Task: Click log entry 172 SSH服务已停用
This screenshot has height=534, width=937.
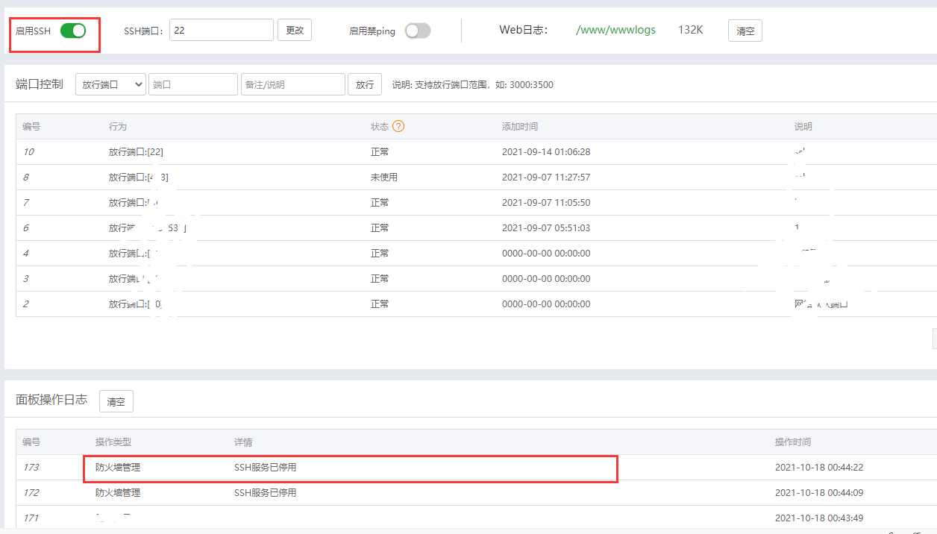Action: 266,493
